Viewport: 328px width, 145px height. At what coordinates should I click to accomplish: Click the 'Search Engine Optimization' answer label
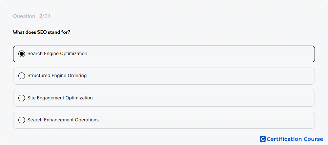57,53
